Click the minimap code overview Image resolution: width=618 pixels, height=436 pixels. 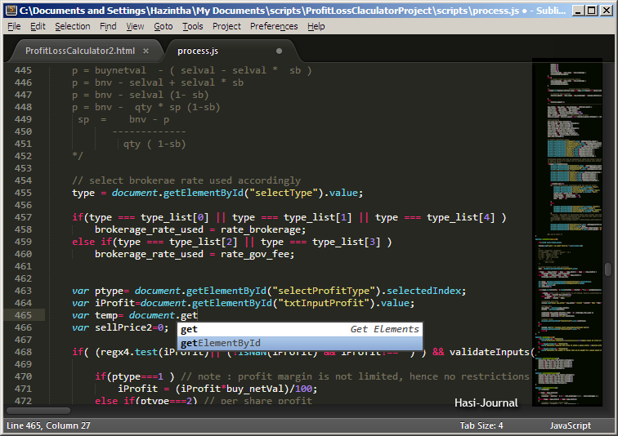pyautogui.click(x=567, y=232)
